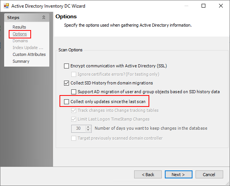Click the number of days input field
Viewport: 230px width, 186px height.
[78, 129]
